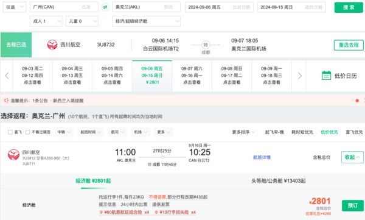Expand the 中转 filter dropdown

pyautogui.click(x=64, y=132)
